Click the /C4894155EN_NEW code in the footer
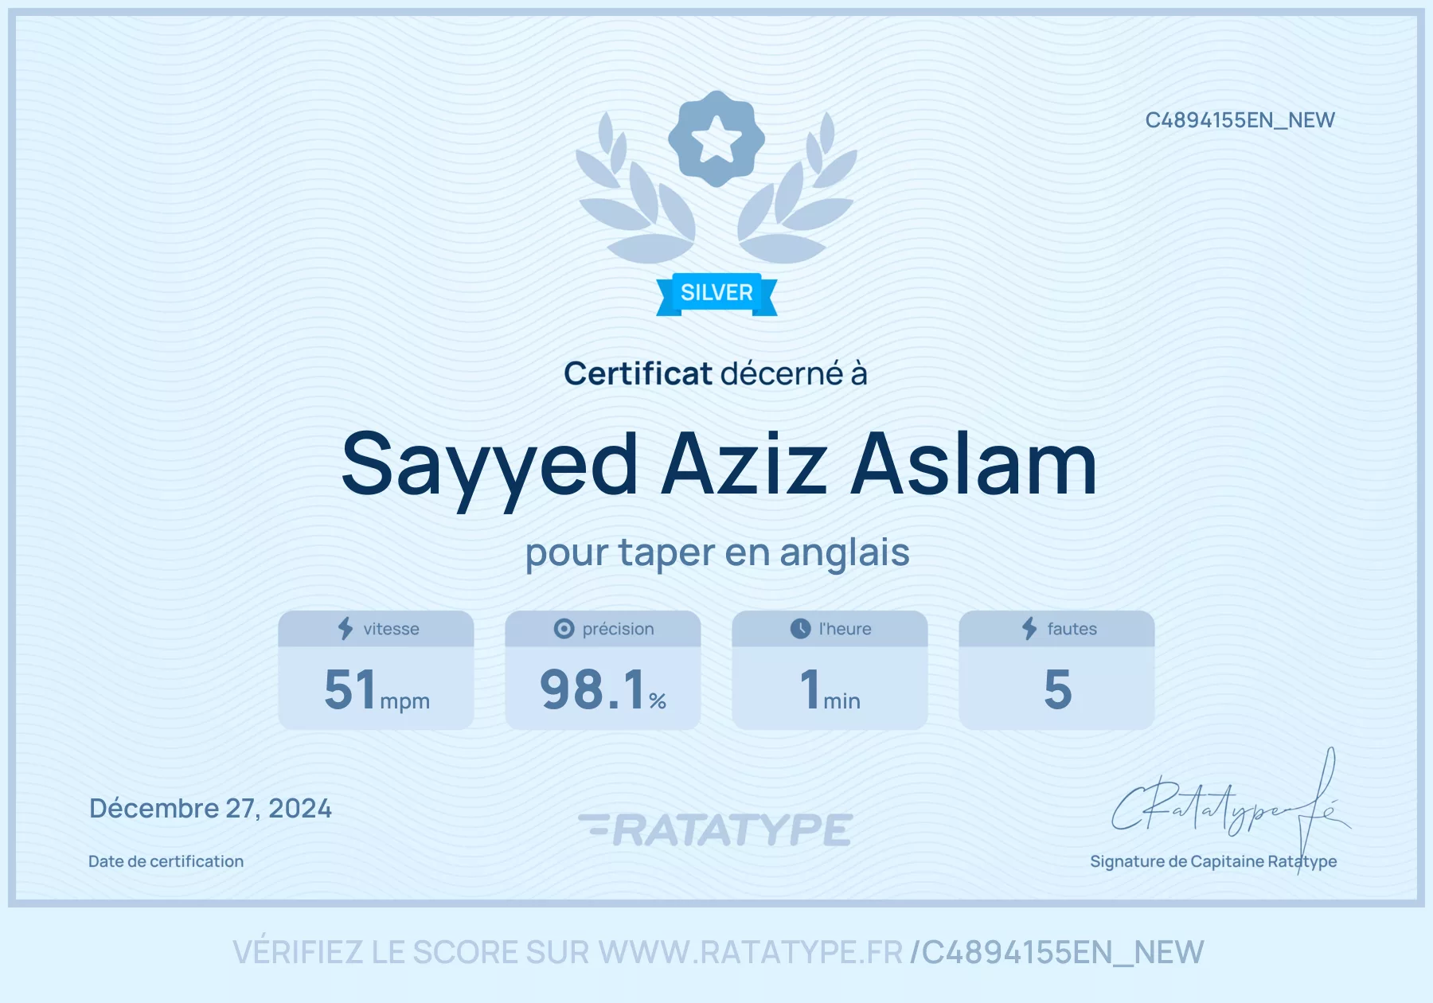Image resolution: width=1433 pixels, height=1003 pixels. pyautogui.click(x=1057, y=953)
